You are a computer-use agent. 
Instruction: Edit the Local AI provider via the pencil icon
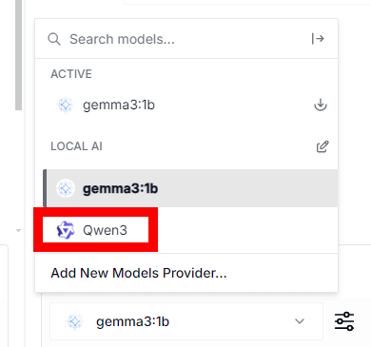coord(322,146)
